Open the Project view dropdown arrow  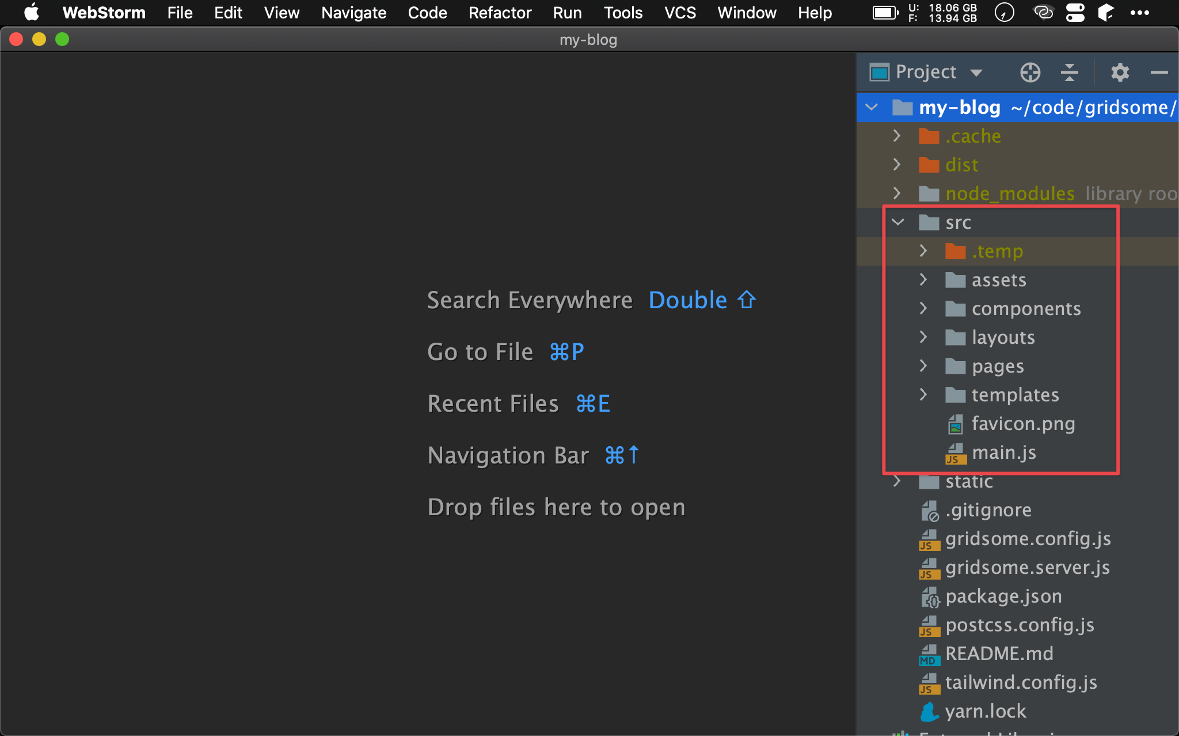tap(976, 73)
